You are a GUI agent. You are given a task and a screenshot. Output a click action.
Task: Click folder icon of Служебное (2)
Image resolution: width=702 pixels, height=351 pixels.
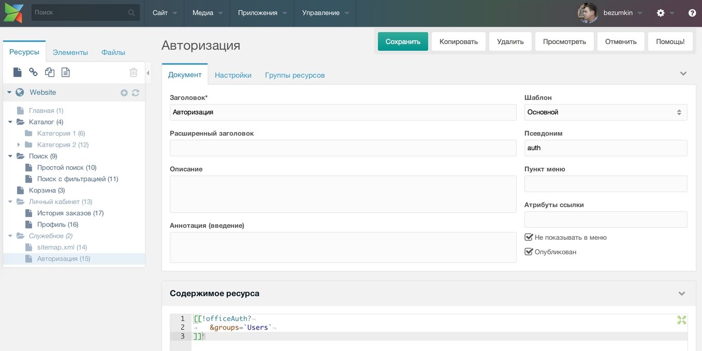tap(20, 236)
